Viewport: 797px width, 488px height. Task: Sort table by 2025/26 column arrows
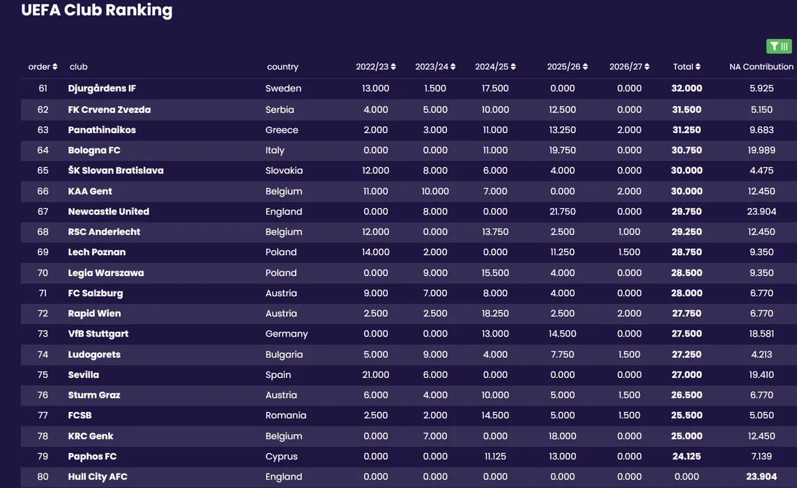[585, 67]
